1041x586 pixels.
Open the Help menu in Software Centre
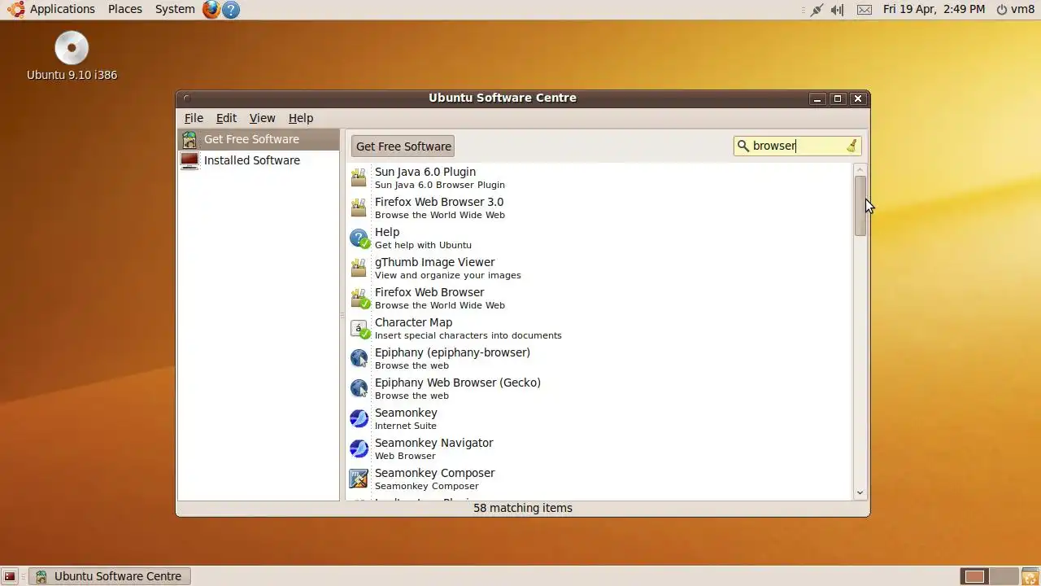click(x=301, y=118)
